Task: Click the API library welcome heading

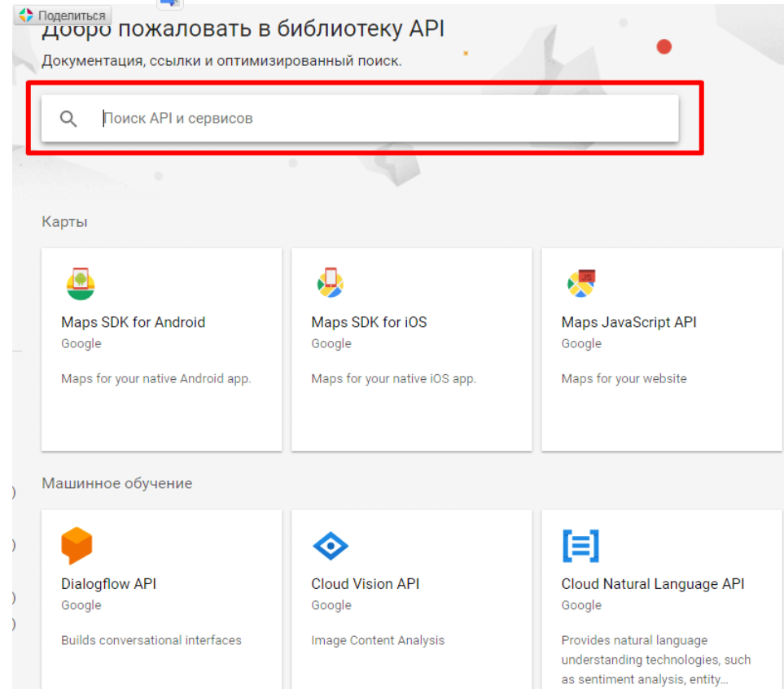Action: tap(243, 29)
